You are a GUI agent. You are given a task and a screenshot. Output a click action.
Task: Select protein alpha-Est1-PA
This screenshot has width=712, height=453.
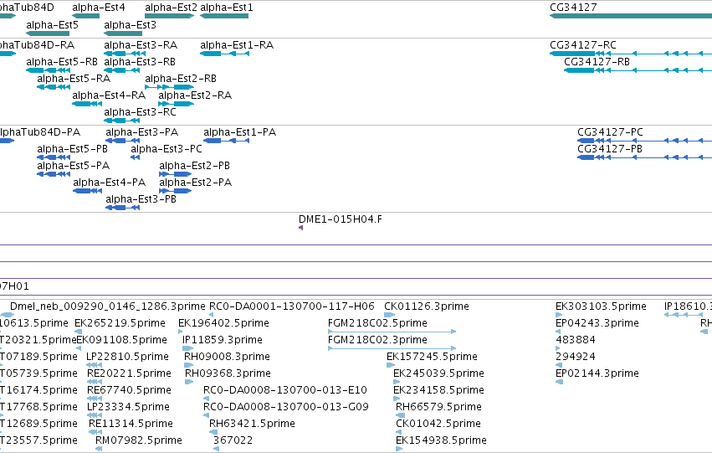tap(226, 141)
